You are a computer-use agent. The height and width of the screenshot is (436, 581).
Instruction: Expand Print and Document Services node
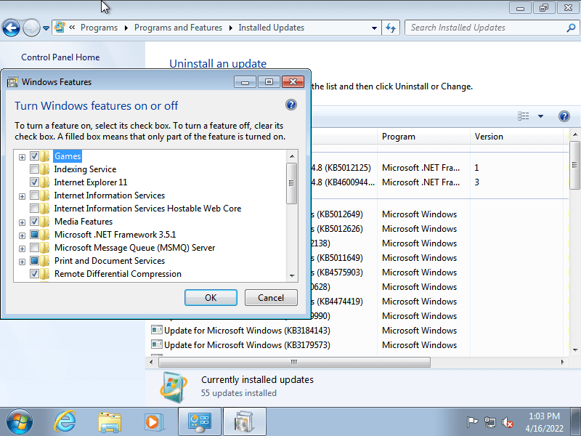tap(22, 262)
